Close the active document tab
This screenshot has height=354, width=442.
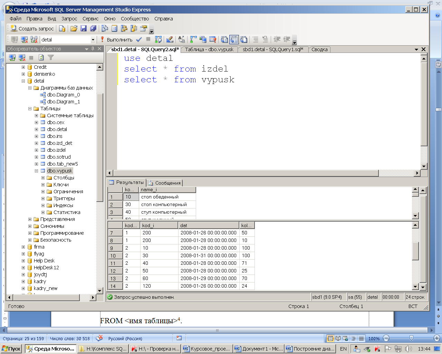point(424,49)
